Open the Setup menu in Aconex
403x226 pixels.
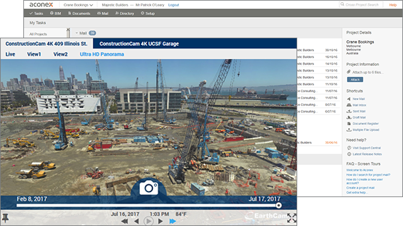148,13
